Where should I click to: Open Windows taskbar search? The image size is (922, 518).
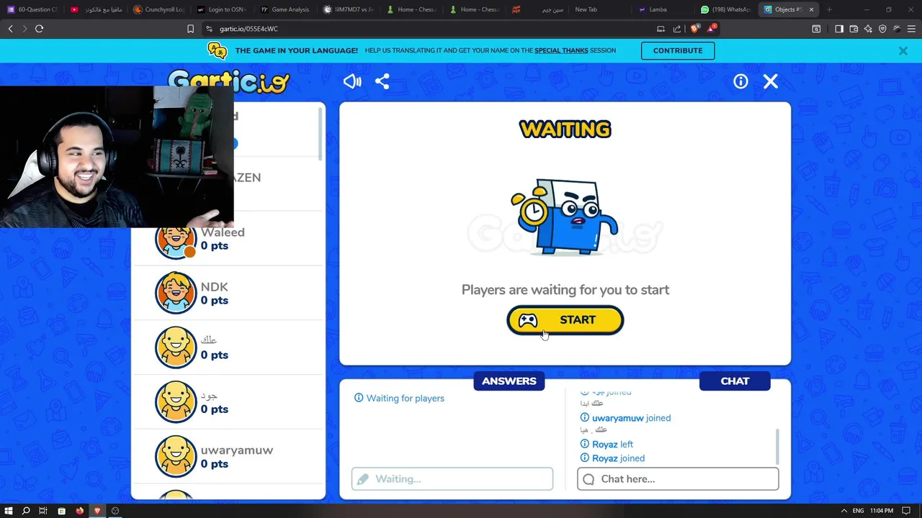click(26, 511)
